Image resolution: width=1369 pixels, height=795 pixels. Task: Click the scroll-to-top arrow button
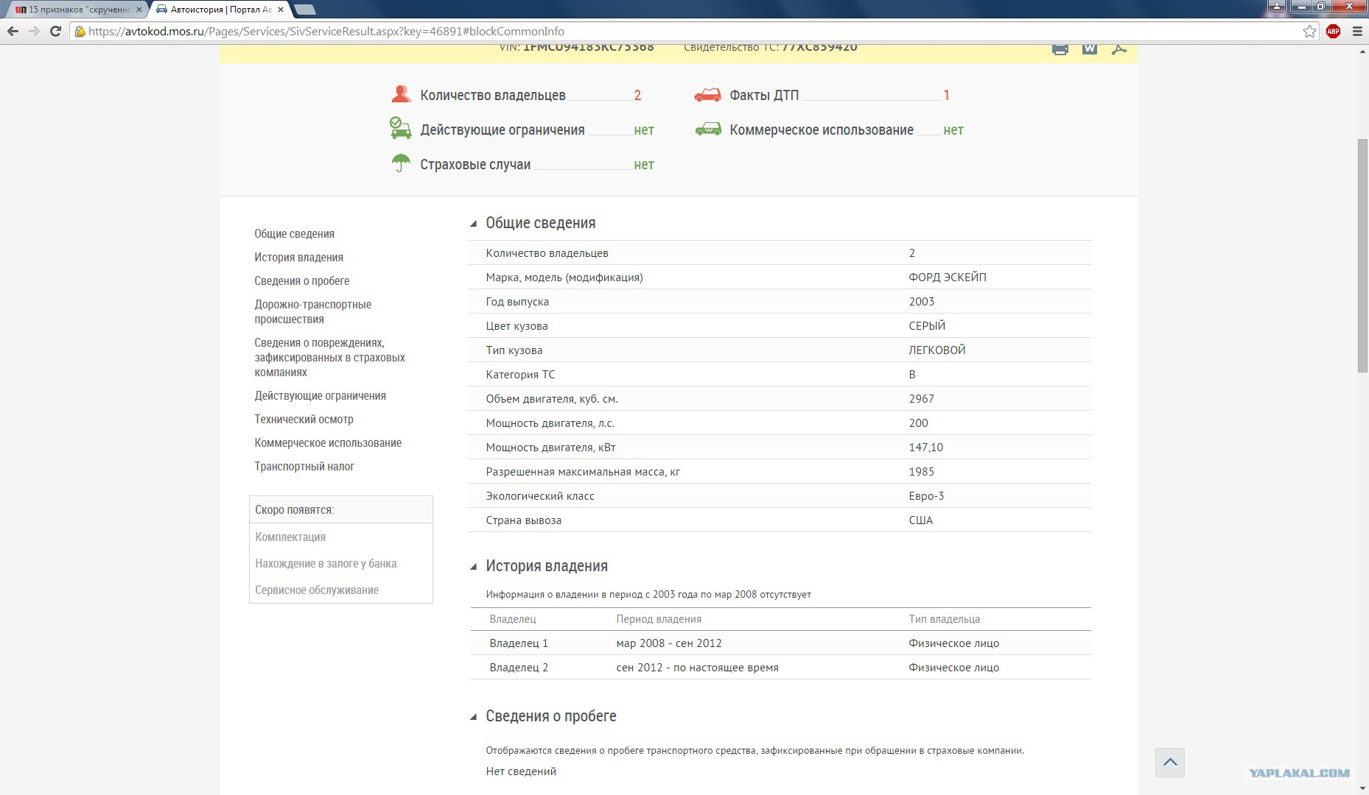(x=1170, y=763)
